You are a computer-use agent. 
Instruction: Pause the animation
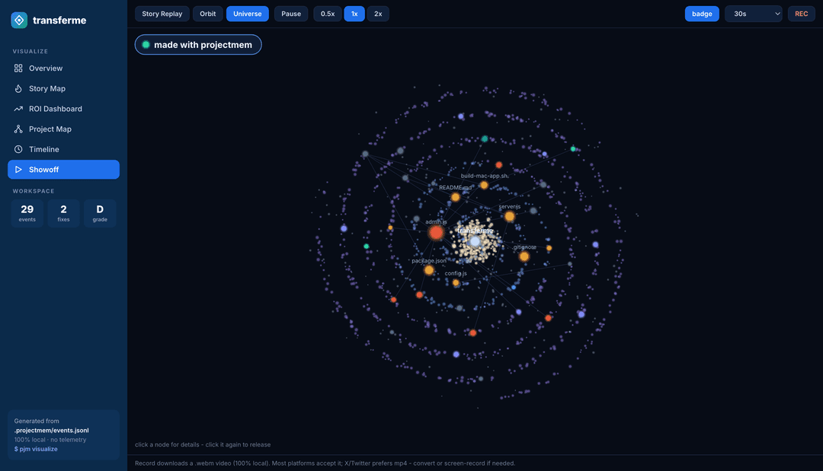coord(291,14)
